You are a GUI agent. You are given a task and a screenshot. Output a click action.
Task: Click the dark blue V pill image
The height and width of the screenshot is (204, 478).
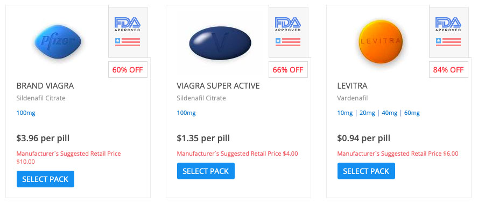pos(220,43)
